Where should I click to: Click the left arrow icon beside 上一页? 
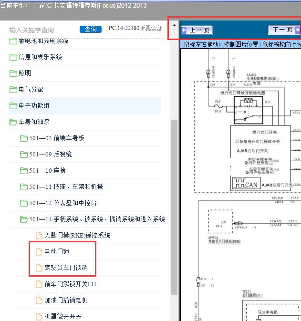[184, 31]
